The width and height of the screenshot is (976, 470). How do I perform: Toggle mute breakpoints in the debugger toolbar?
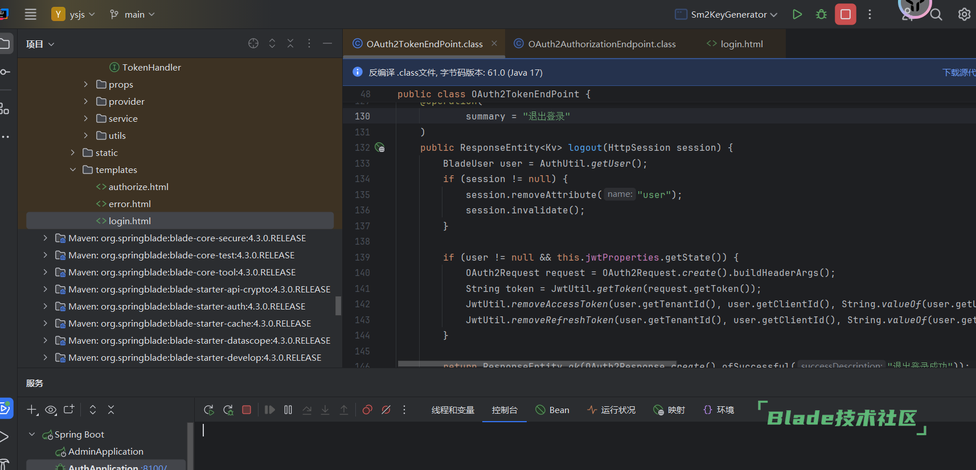pos(386,410)
